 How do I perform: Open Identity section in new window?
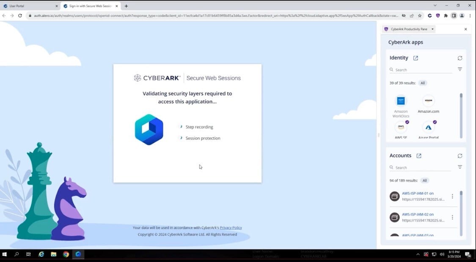[x=415, y=58]
